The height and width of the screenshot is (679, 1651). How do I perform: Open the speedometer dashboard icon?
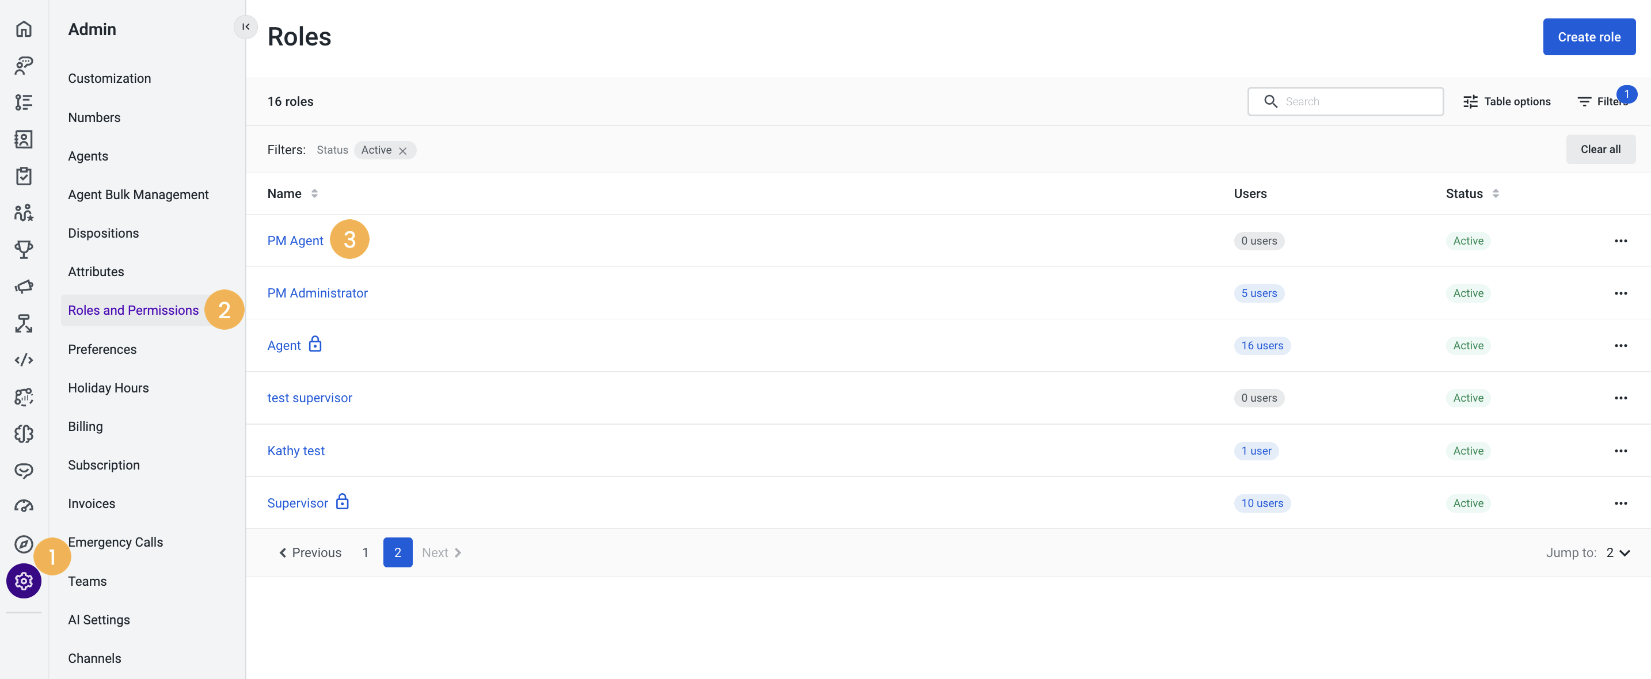click(x=24, y=506)
